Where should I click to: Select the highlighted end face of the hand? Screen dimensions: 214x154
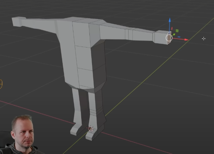click(x=169, y=38)
